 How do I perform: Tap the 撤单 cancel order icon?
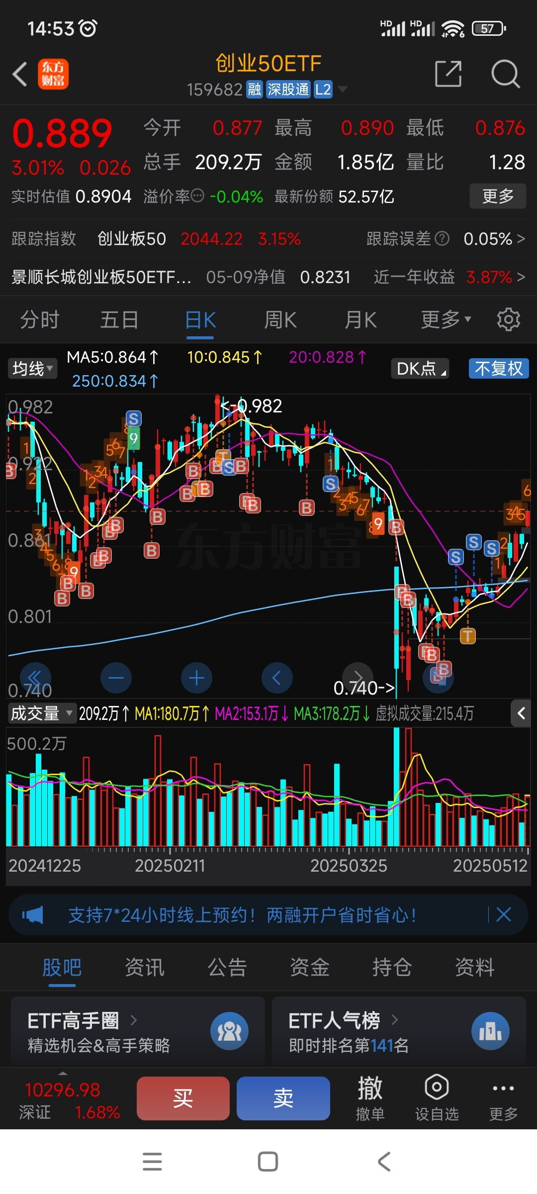(x=370, y=1098)
